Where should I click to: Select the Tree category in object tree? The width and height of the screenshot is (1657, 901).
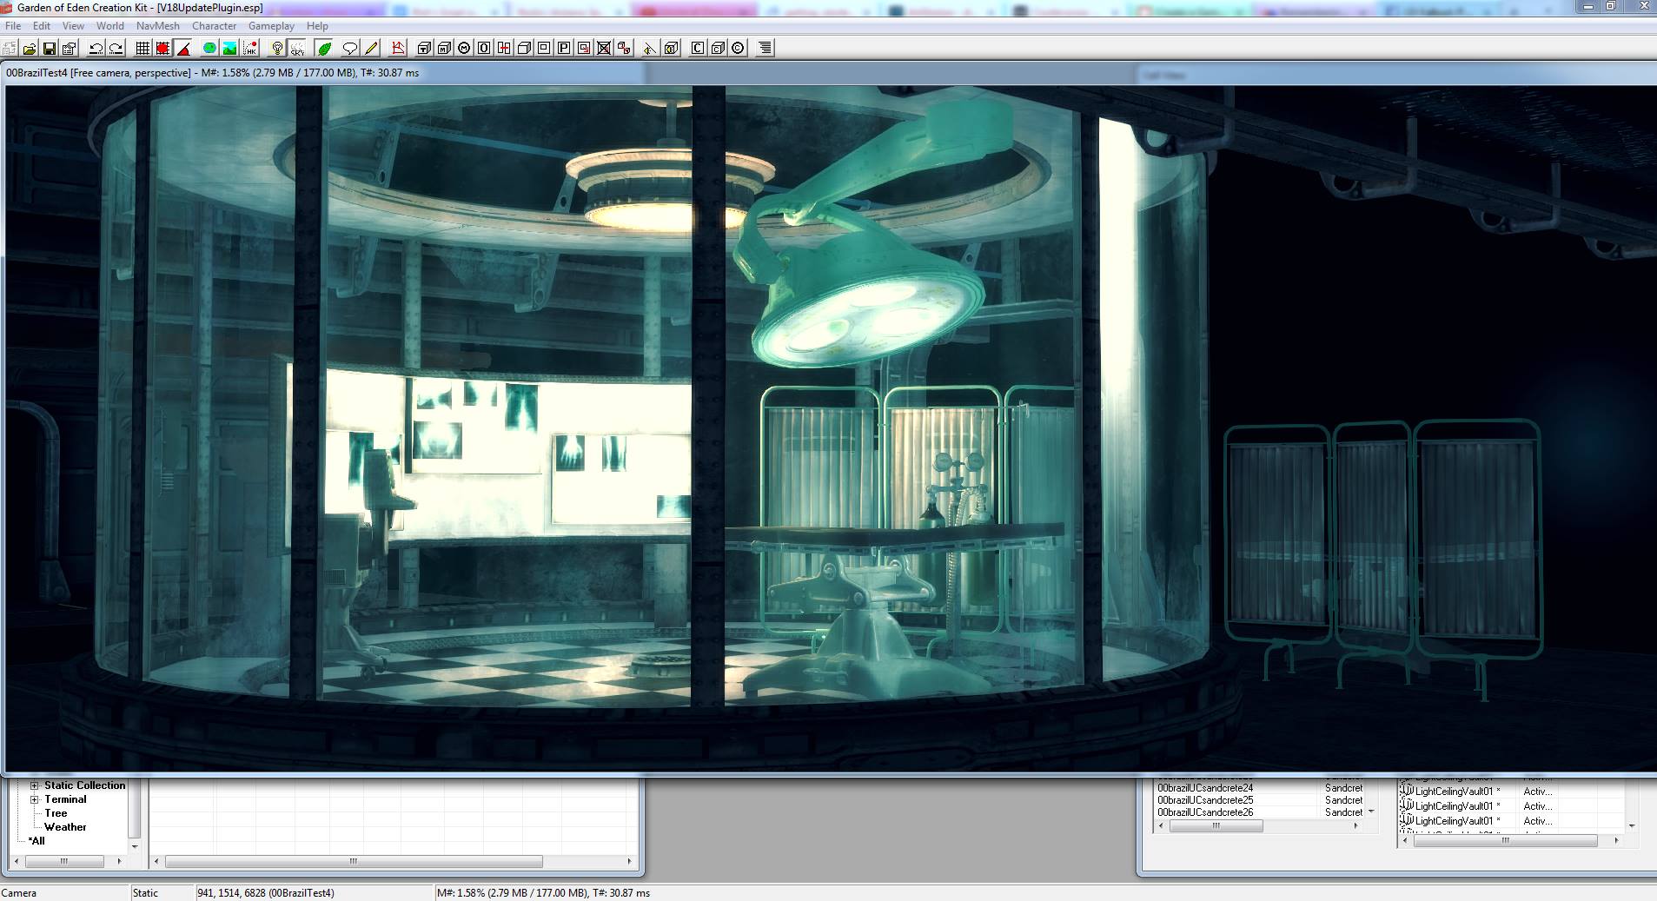click(56, 813)
